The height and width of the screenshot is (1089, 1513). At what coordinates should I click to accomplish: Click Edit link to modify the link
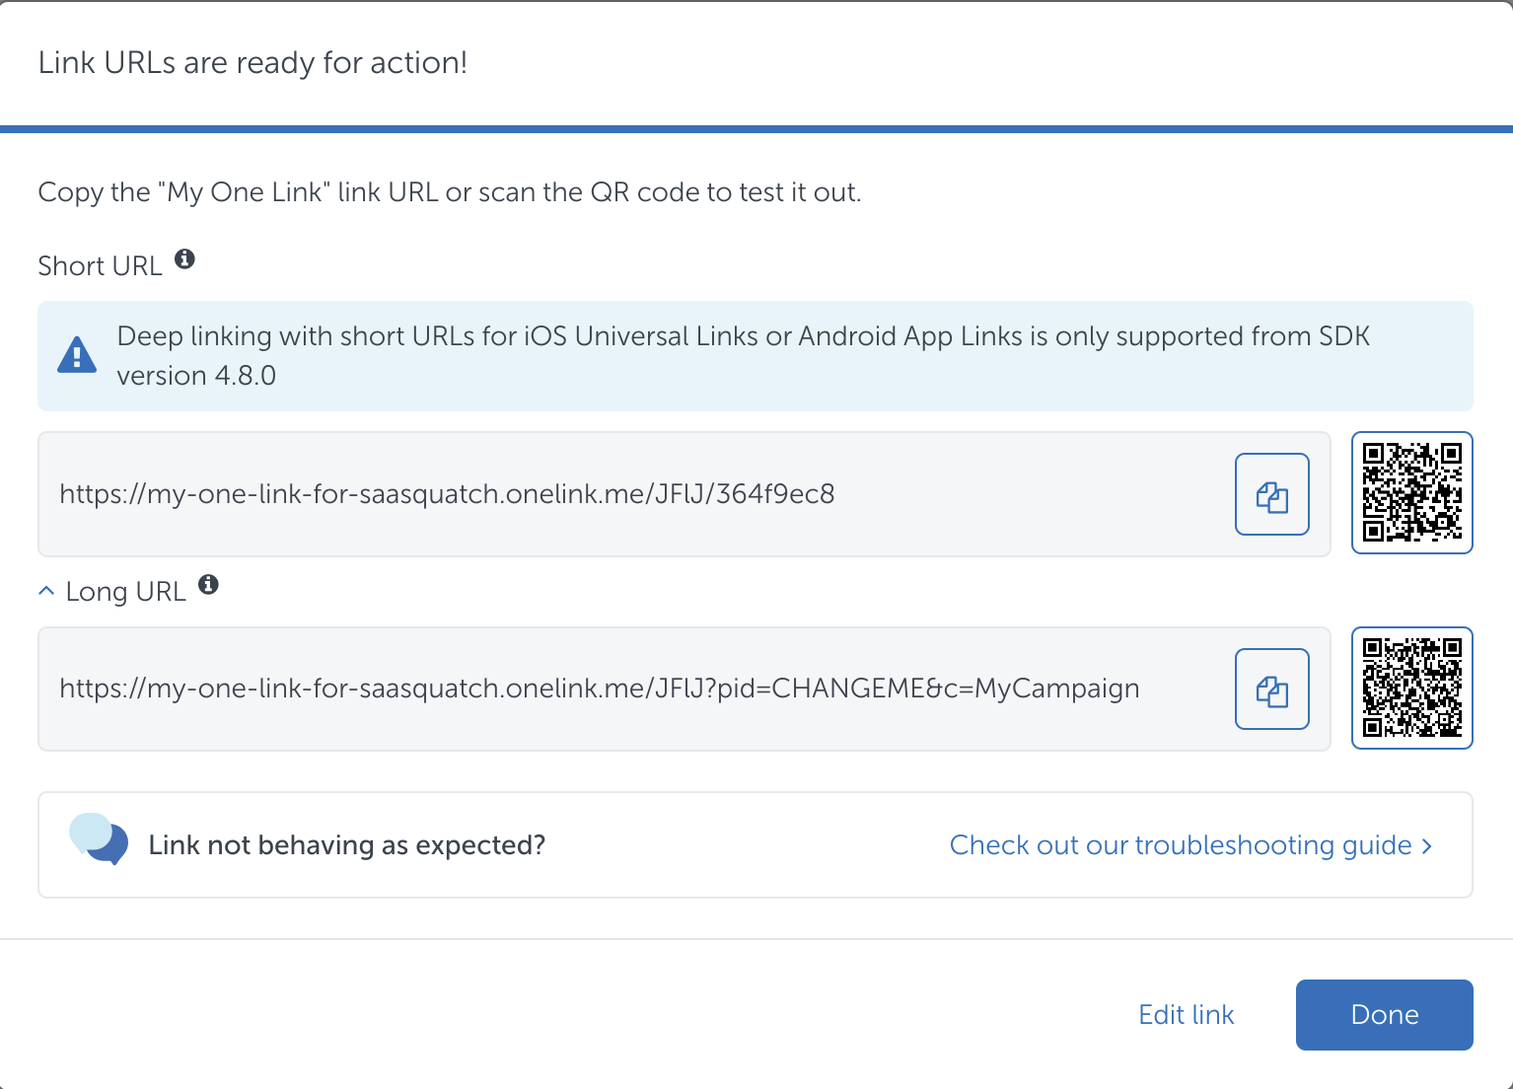point(1186,1015)
